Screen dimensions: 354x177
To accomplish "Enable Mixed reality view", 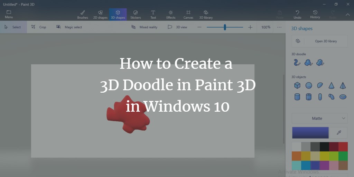I will 144,27.
